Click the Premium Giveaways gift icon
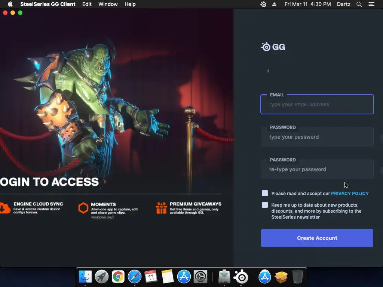383x287 pixels. coord(162,208)
